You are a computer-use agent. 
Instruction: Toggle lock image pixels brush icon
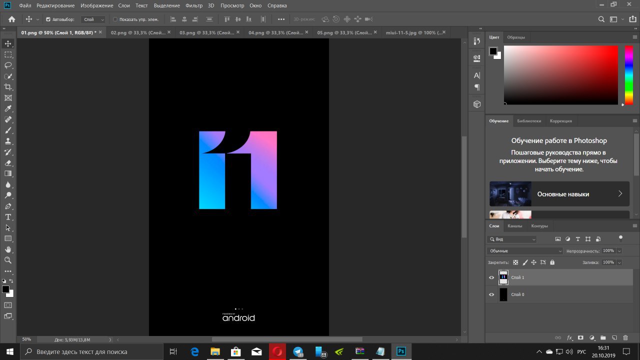[524, 262]
